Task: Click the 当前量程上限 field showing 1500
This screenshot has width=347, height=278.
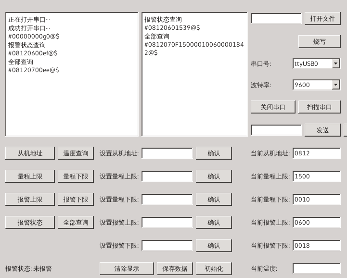Action: (x=317, y=176)
